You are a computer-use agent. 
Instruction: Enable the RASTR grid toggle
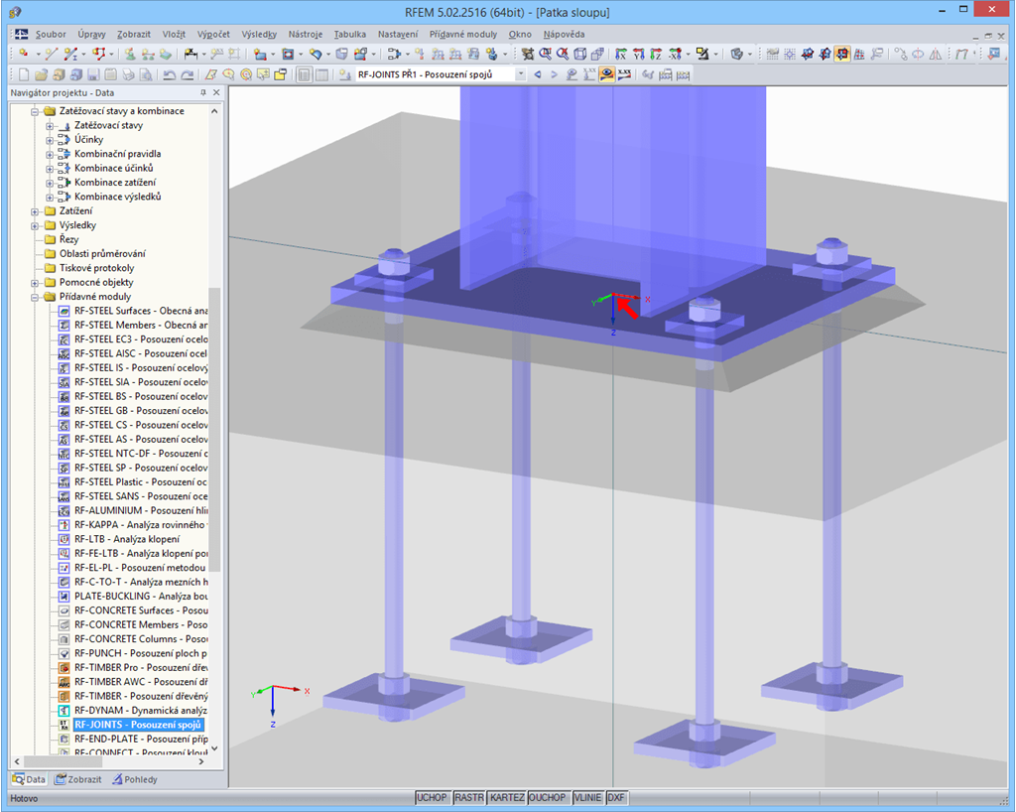click(468, 797)
